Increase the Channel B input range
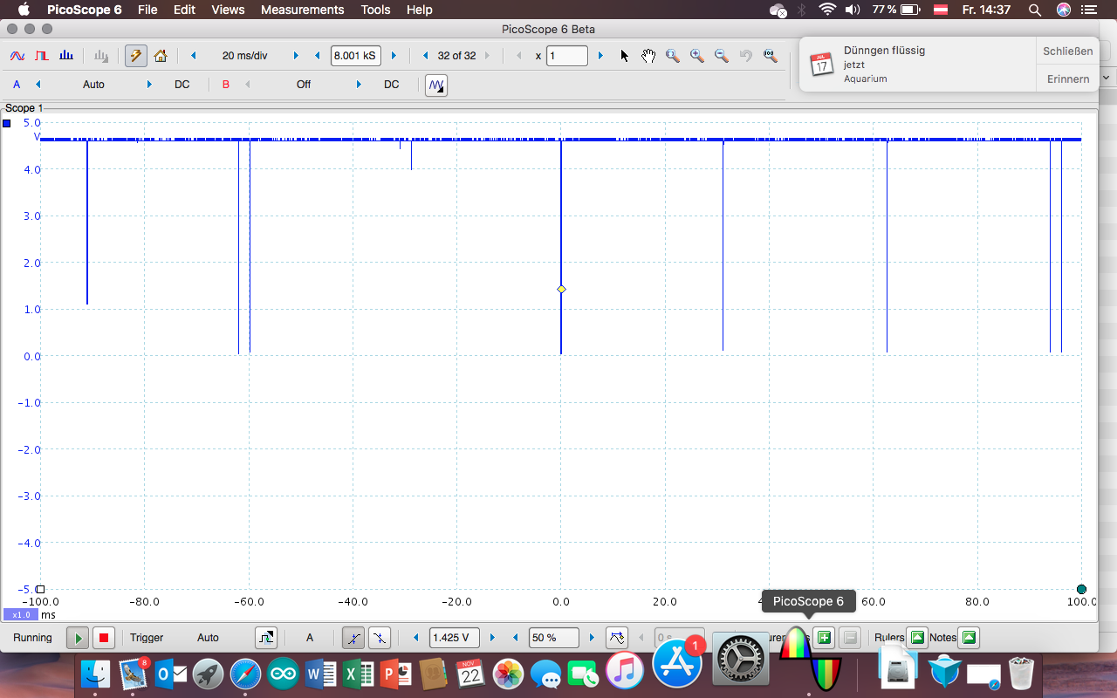 (x=359, y=85)
